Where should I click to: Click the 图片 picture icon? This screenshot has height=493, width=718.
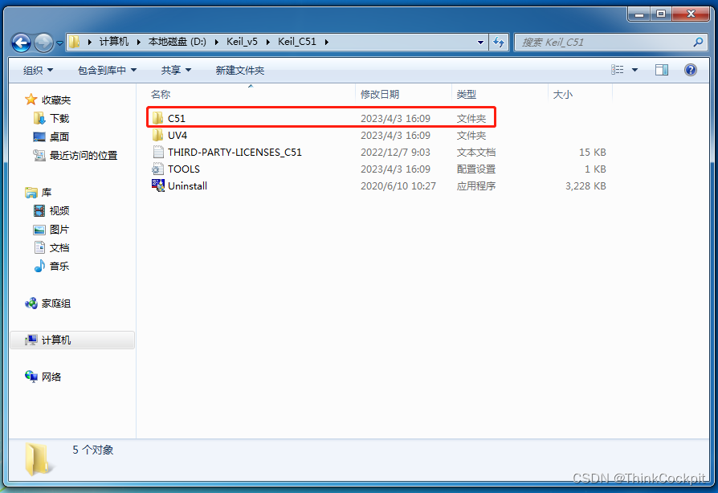pyautogui.click(x=39, y=230)
